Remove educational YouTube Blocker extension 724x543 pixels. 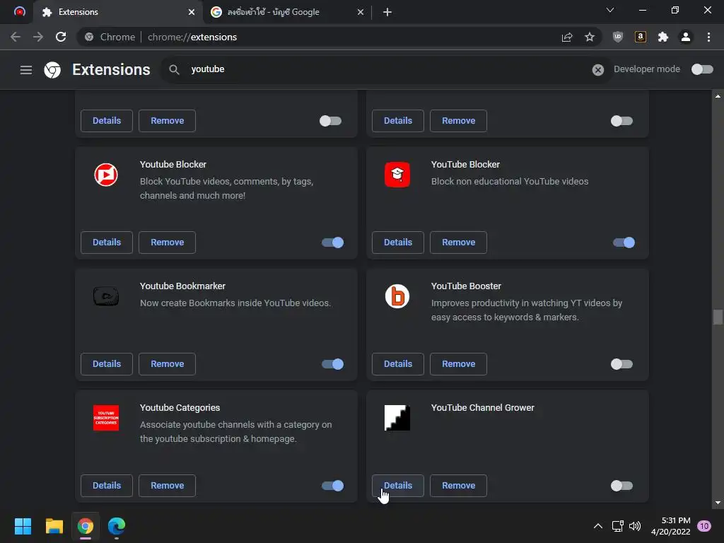pos(458,243)
